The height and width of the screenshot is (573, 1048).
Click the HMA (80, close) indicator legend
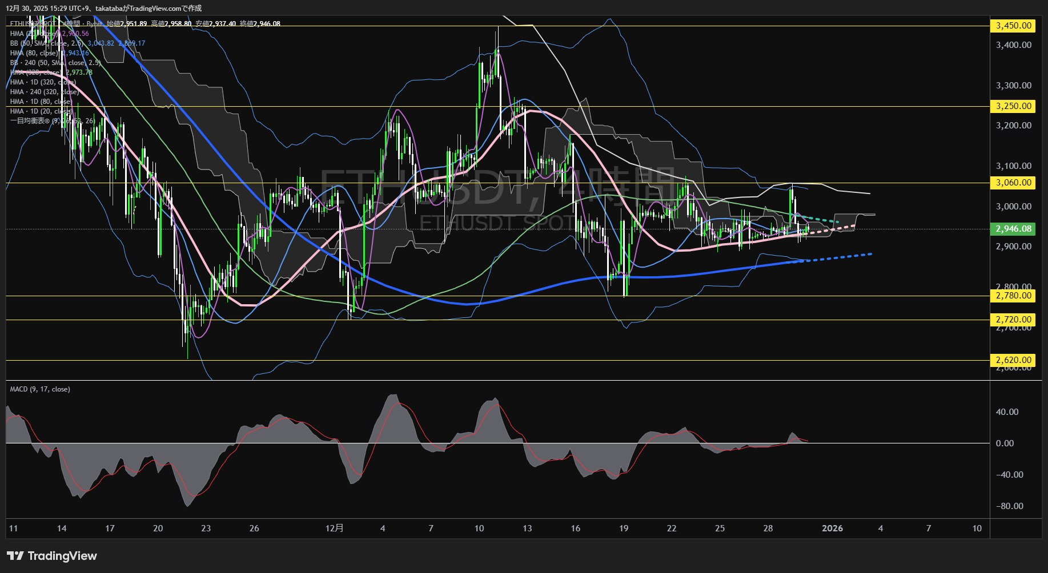tap(34, 53)
